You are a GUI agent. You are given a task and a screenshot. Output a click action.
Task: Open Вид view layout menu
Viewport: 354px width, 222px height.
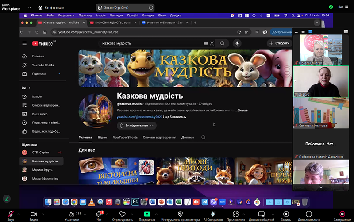tap(343, 7)
